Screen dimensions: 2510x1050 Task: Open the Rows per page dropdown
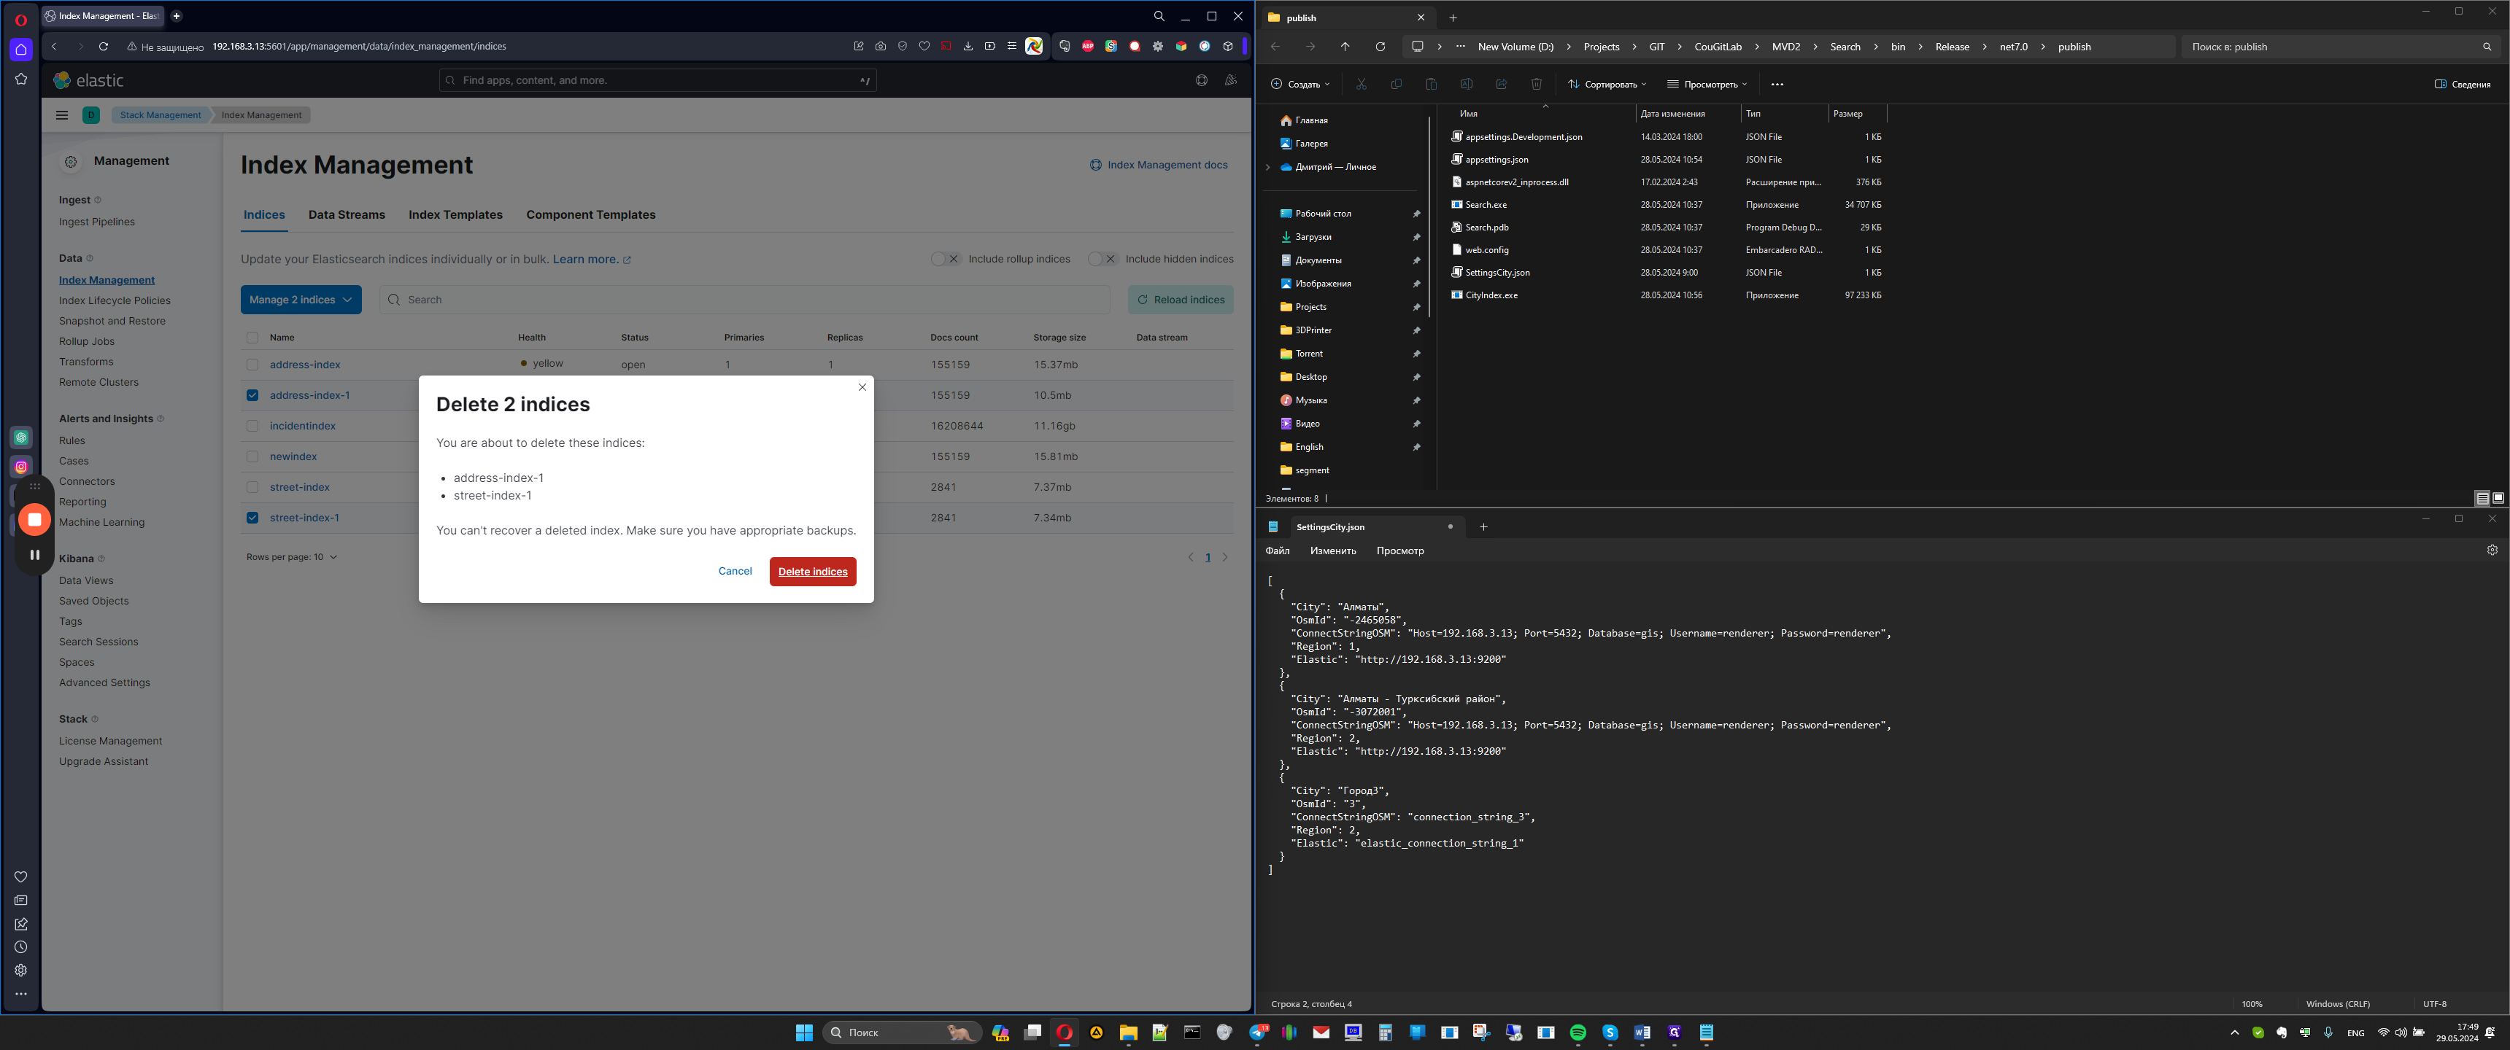(291, 557)
